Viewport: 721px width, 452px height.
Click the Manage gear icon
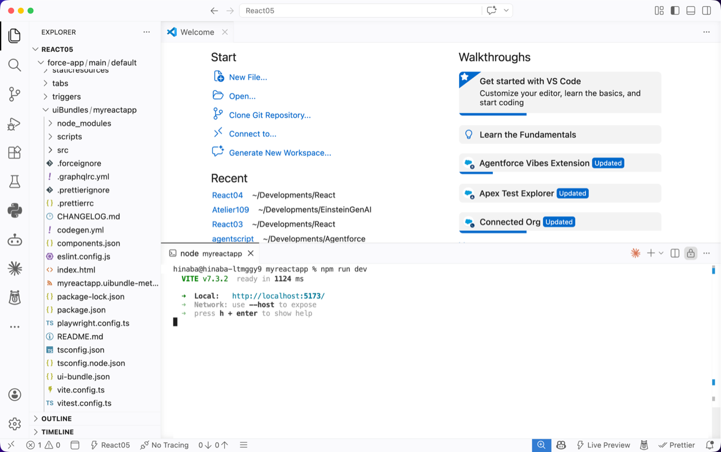[15, 423]
